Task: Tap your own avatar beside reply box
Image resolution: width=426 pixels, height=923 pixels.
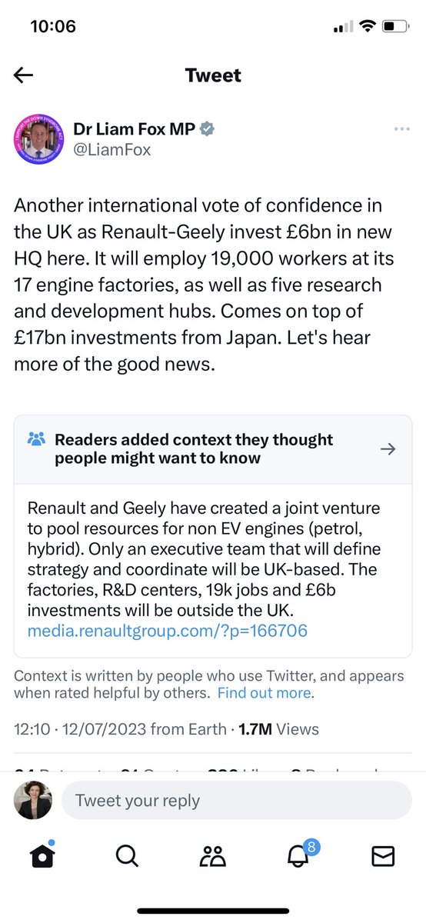Action: click(33, 800)
